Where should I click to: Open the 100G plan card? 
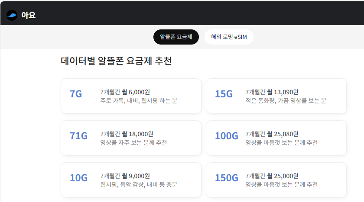coord(276,138)
